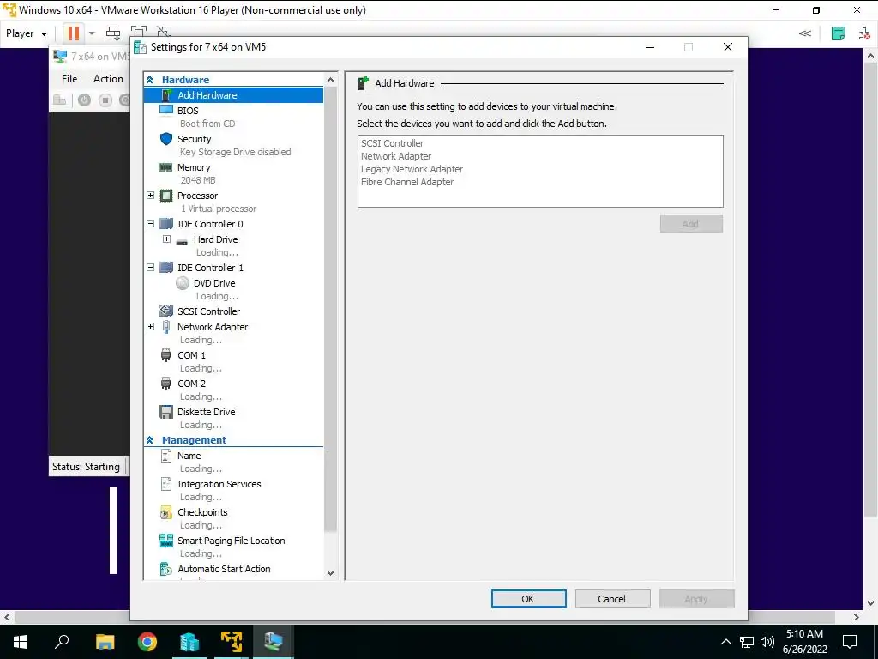Click the Security shield icon
This screenshot has width=878, height=659.
[x=166, y=139]
